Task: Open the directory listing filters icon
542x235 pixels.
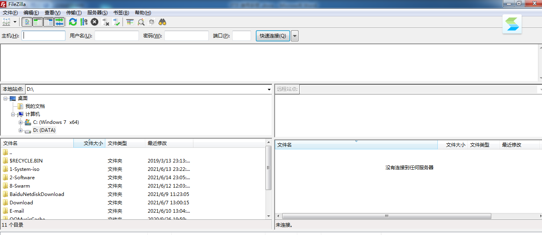Action: point(130,22)
